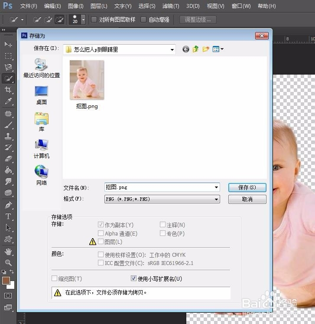Go to 桌面 location
This screenshot has height=324, width=315.
pyautogui.click(x=42, y=95)
